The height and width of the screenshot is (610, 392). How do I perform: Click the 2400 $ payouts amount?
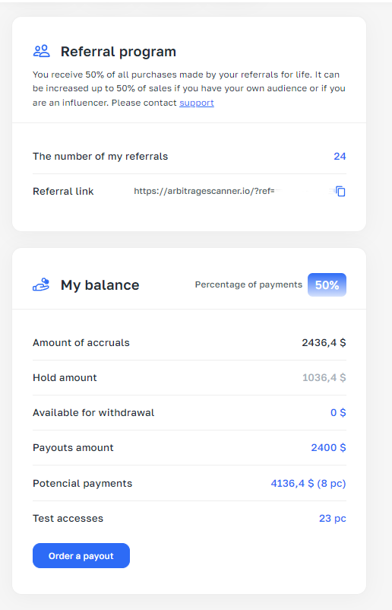coord(328,447)
